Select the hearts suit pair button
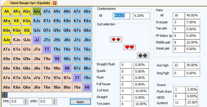 [130, 47]
